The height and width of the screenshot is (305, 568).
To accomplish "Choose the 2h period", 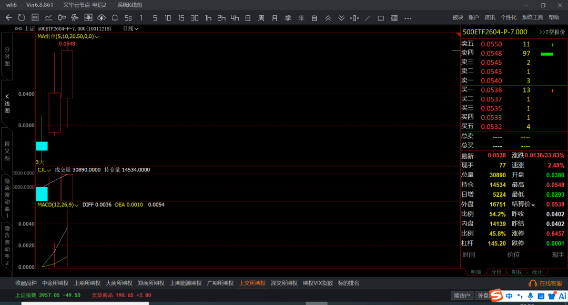I will pyautogui.click(x=221, y=18).
